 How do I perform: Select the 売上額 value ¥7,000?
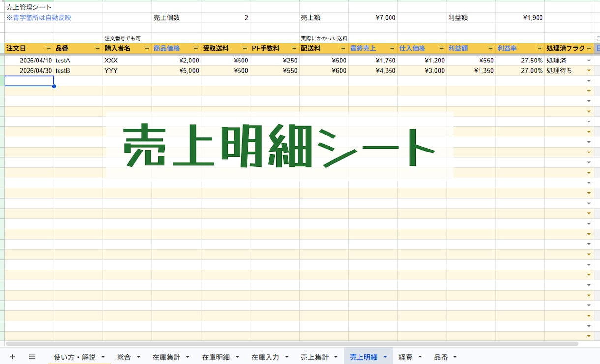click(x=373, y=18)
